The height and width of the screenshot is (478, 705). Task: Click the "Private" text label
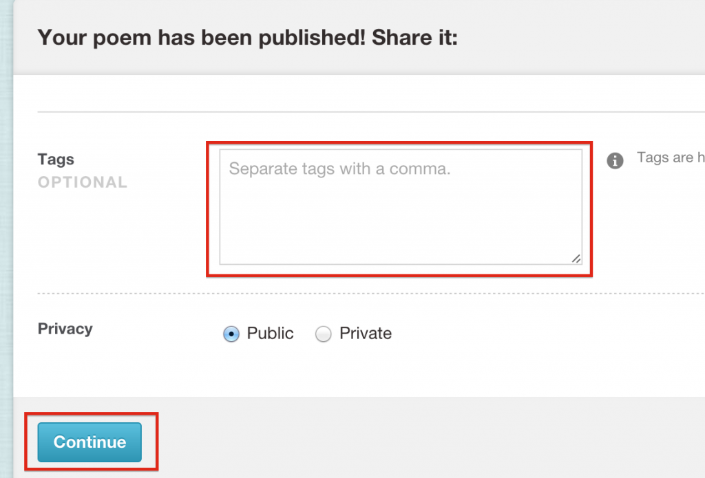pos(365,334)
